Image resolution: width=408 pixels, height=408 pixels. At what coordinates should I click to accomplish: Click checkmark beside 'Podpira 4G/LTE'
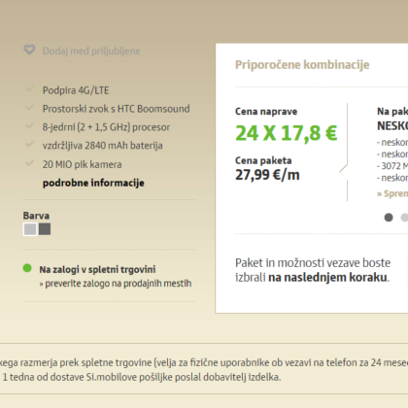pos(29,89)
